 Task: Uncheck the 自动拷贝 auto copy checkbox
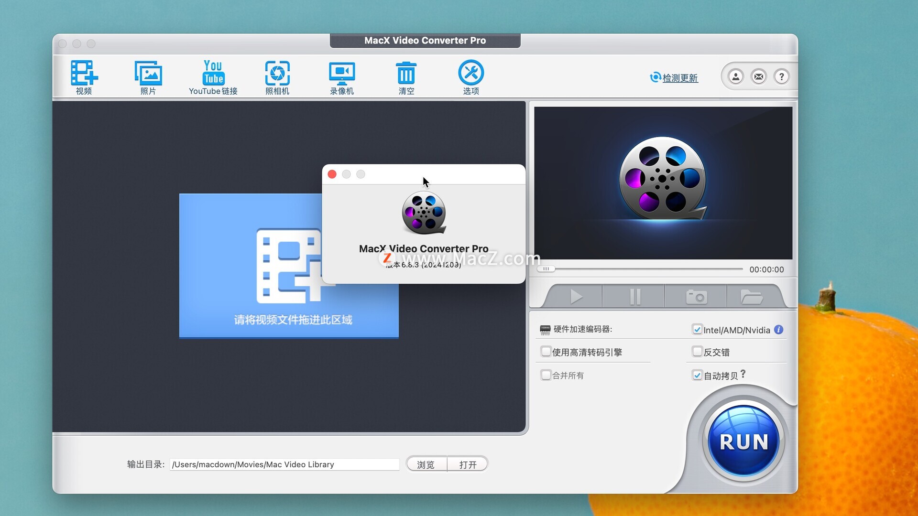(697, 376)
